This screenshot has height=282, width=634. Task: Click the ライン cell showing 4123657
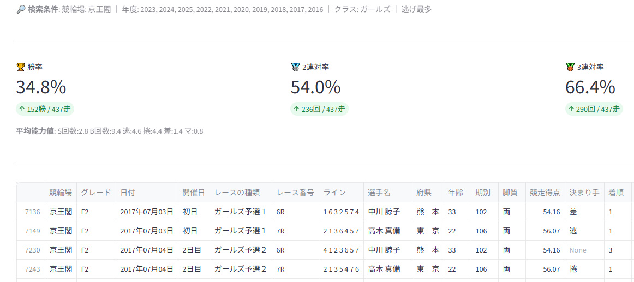pos(341,250)
